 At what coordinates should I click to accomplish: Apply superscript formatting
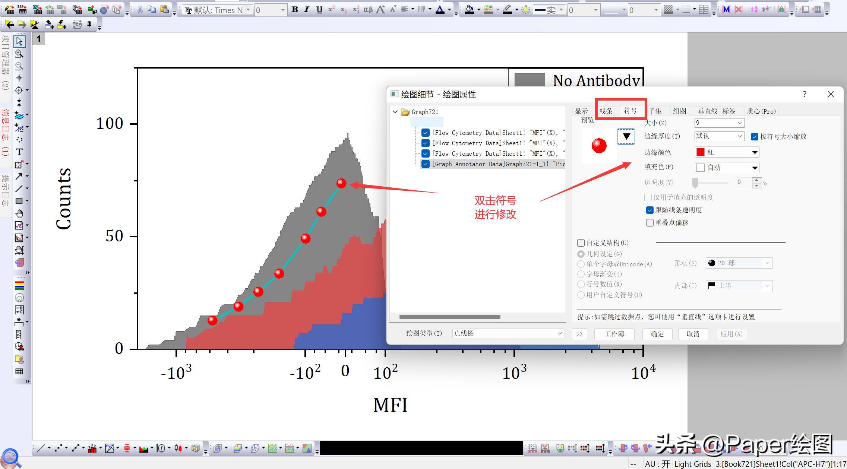[331, 10]
